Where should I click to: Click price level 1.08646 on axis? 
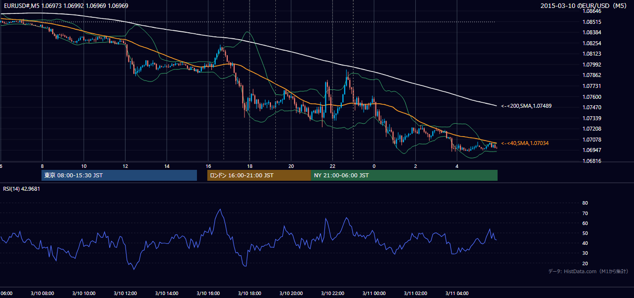pos(592,11)
